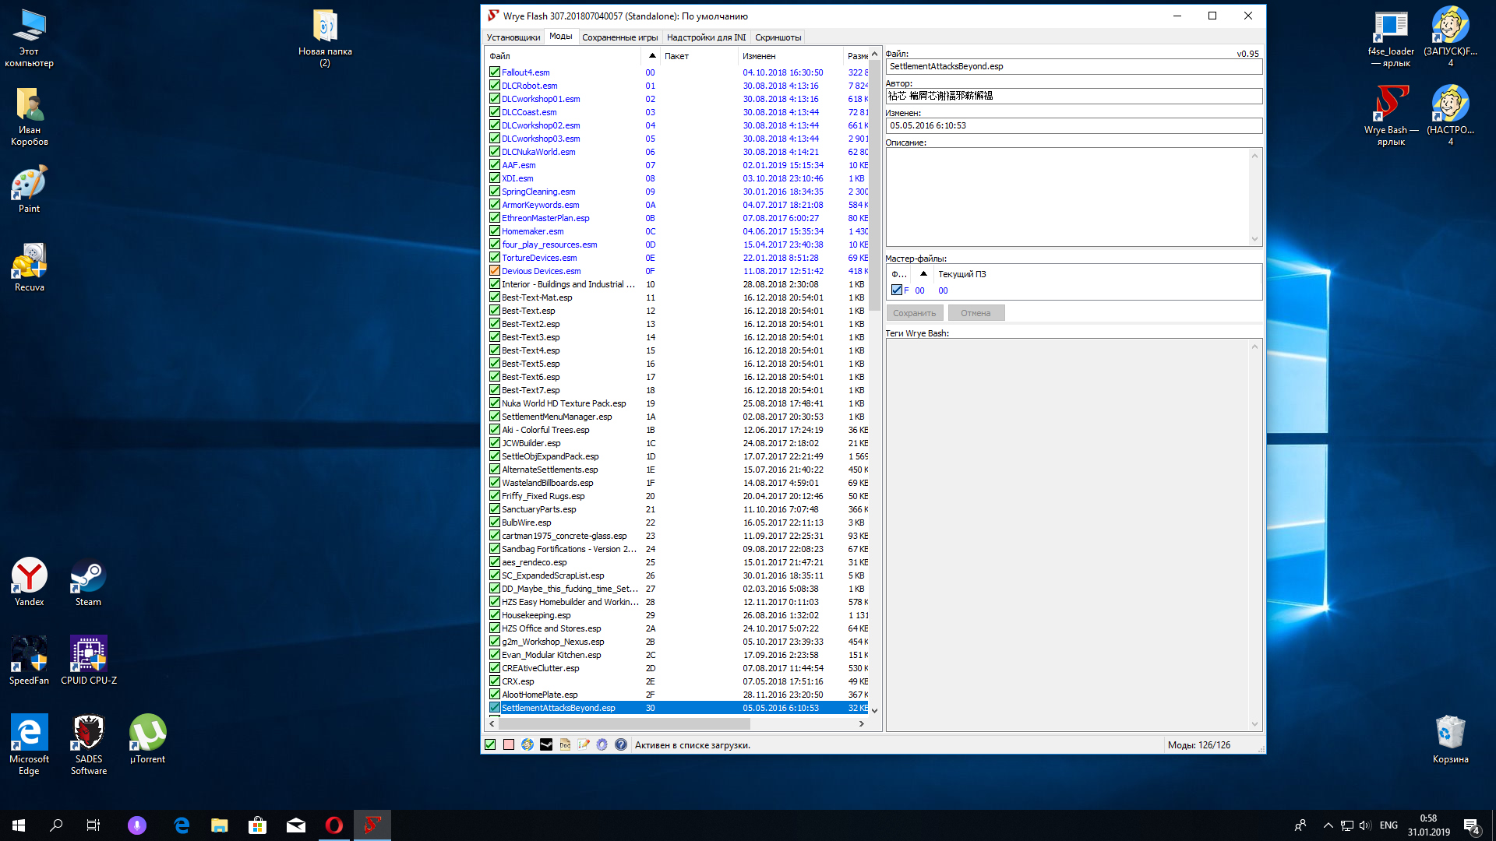Click the Сохранить button
This screenshot has height=841, width=1496.
pos(914,313)
